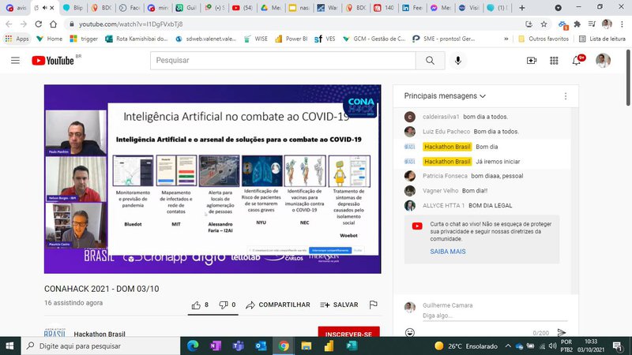Switch to the 140 browser tab
This screenshot has width=632, height=355.
[384, 8]
